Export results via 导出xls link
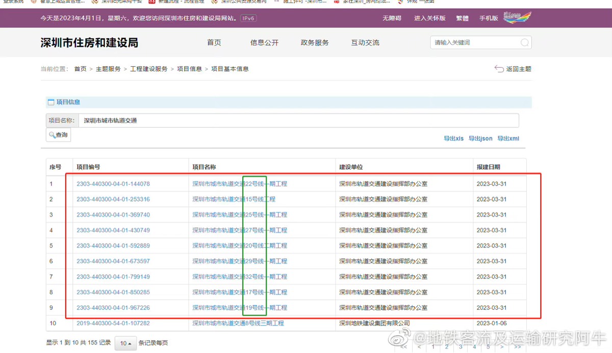 tap(453, 139)
